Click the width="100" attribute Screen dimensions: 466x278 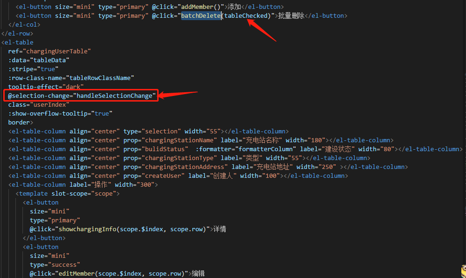(x=260, y=176)
